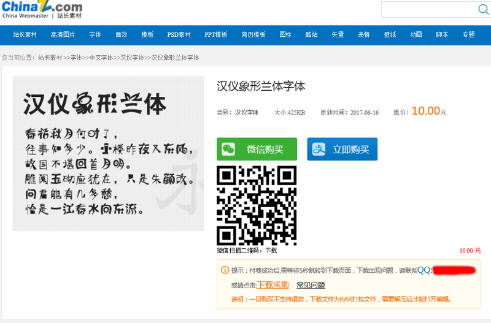Click 汉仪象形兰体字体 breadcrumb link

(176, 58)
